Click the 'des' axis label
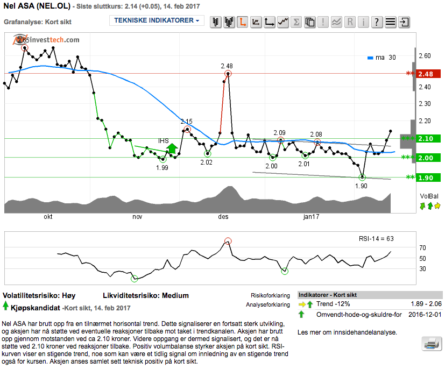The width and height of the screenshot is (445, 369). [x=223, y=217]
